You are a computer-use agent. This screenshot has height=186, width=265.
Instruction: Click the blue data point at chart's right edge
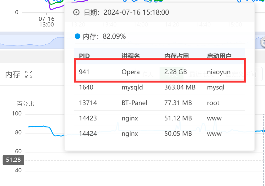point(263,131)
